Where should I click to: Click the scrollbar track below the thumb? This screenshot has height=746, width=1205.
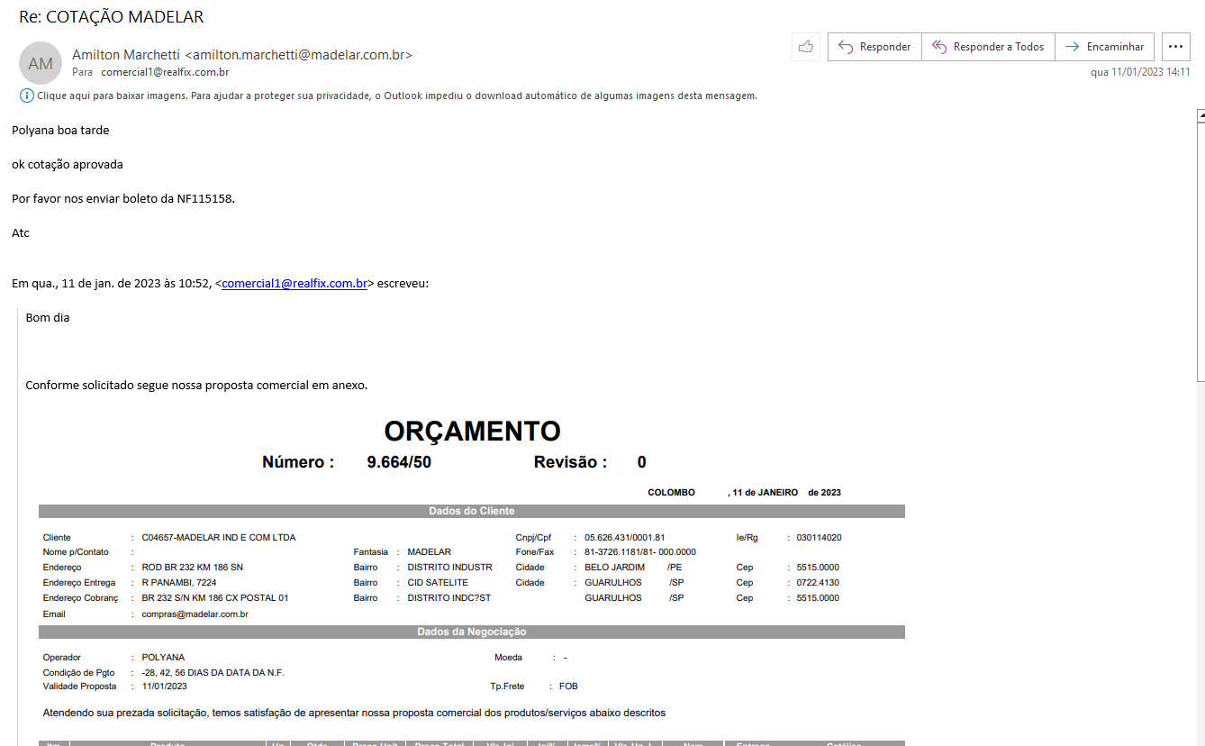[1200, 559]
